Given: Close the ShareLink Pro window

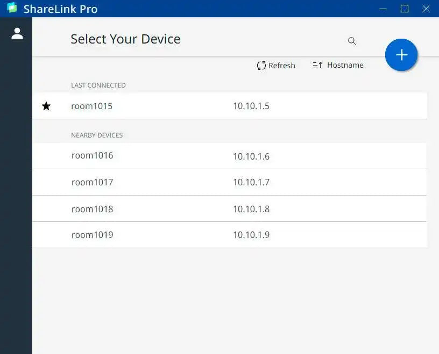Looking at the screenshot, I should 426,9.
